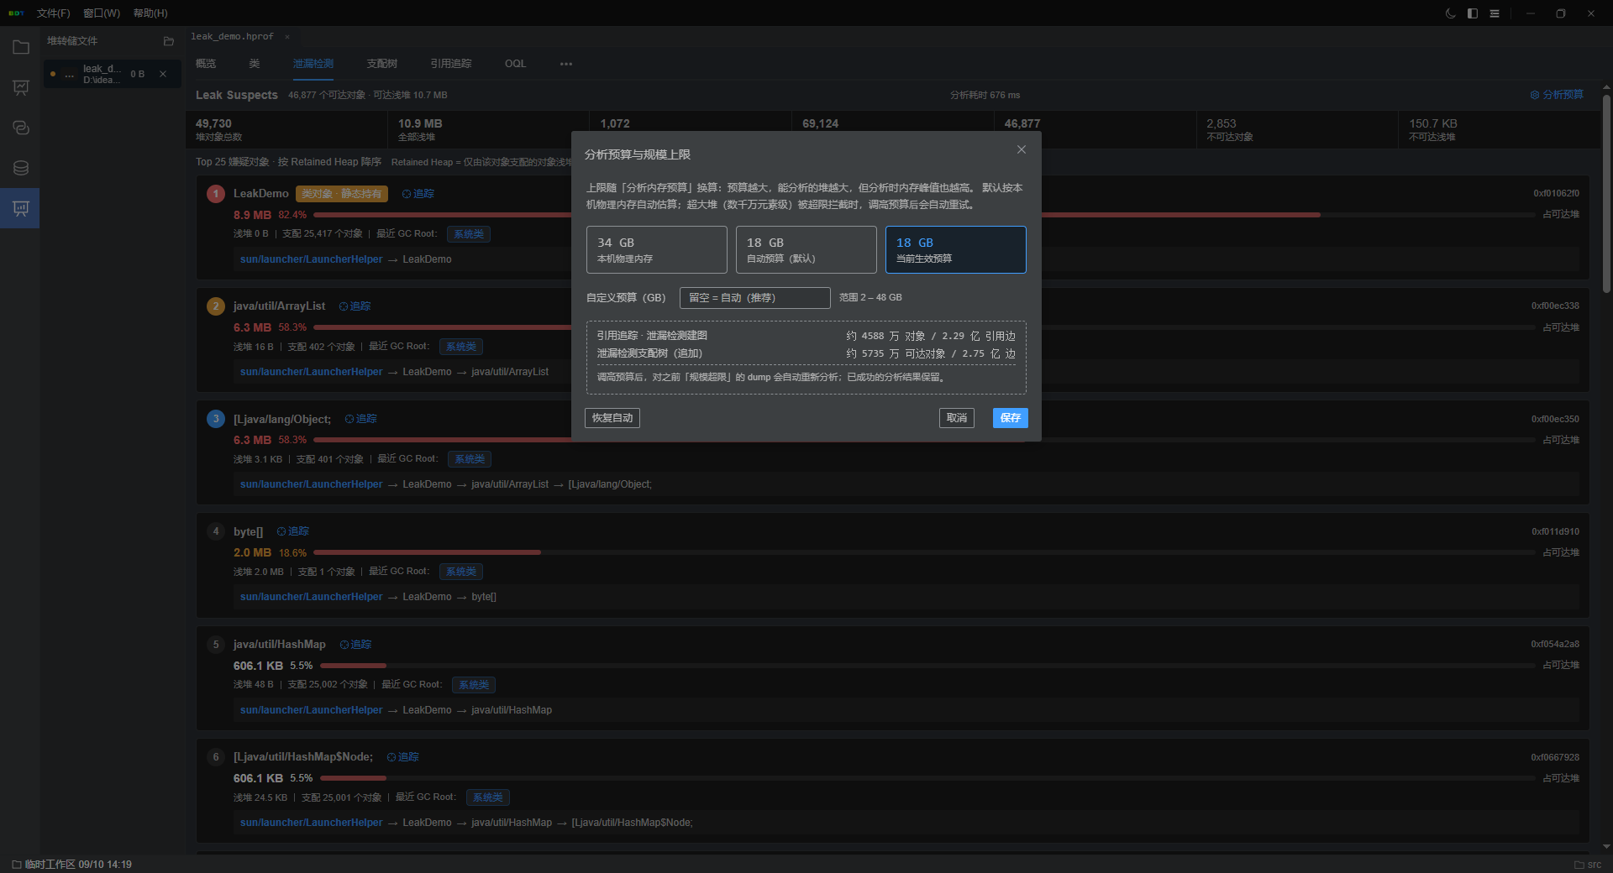Switch to the 类 tab
The width and height of the screenshot is (1613, 873).
255,64
